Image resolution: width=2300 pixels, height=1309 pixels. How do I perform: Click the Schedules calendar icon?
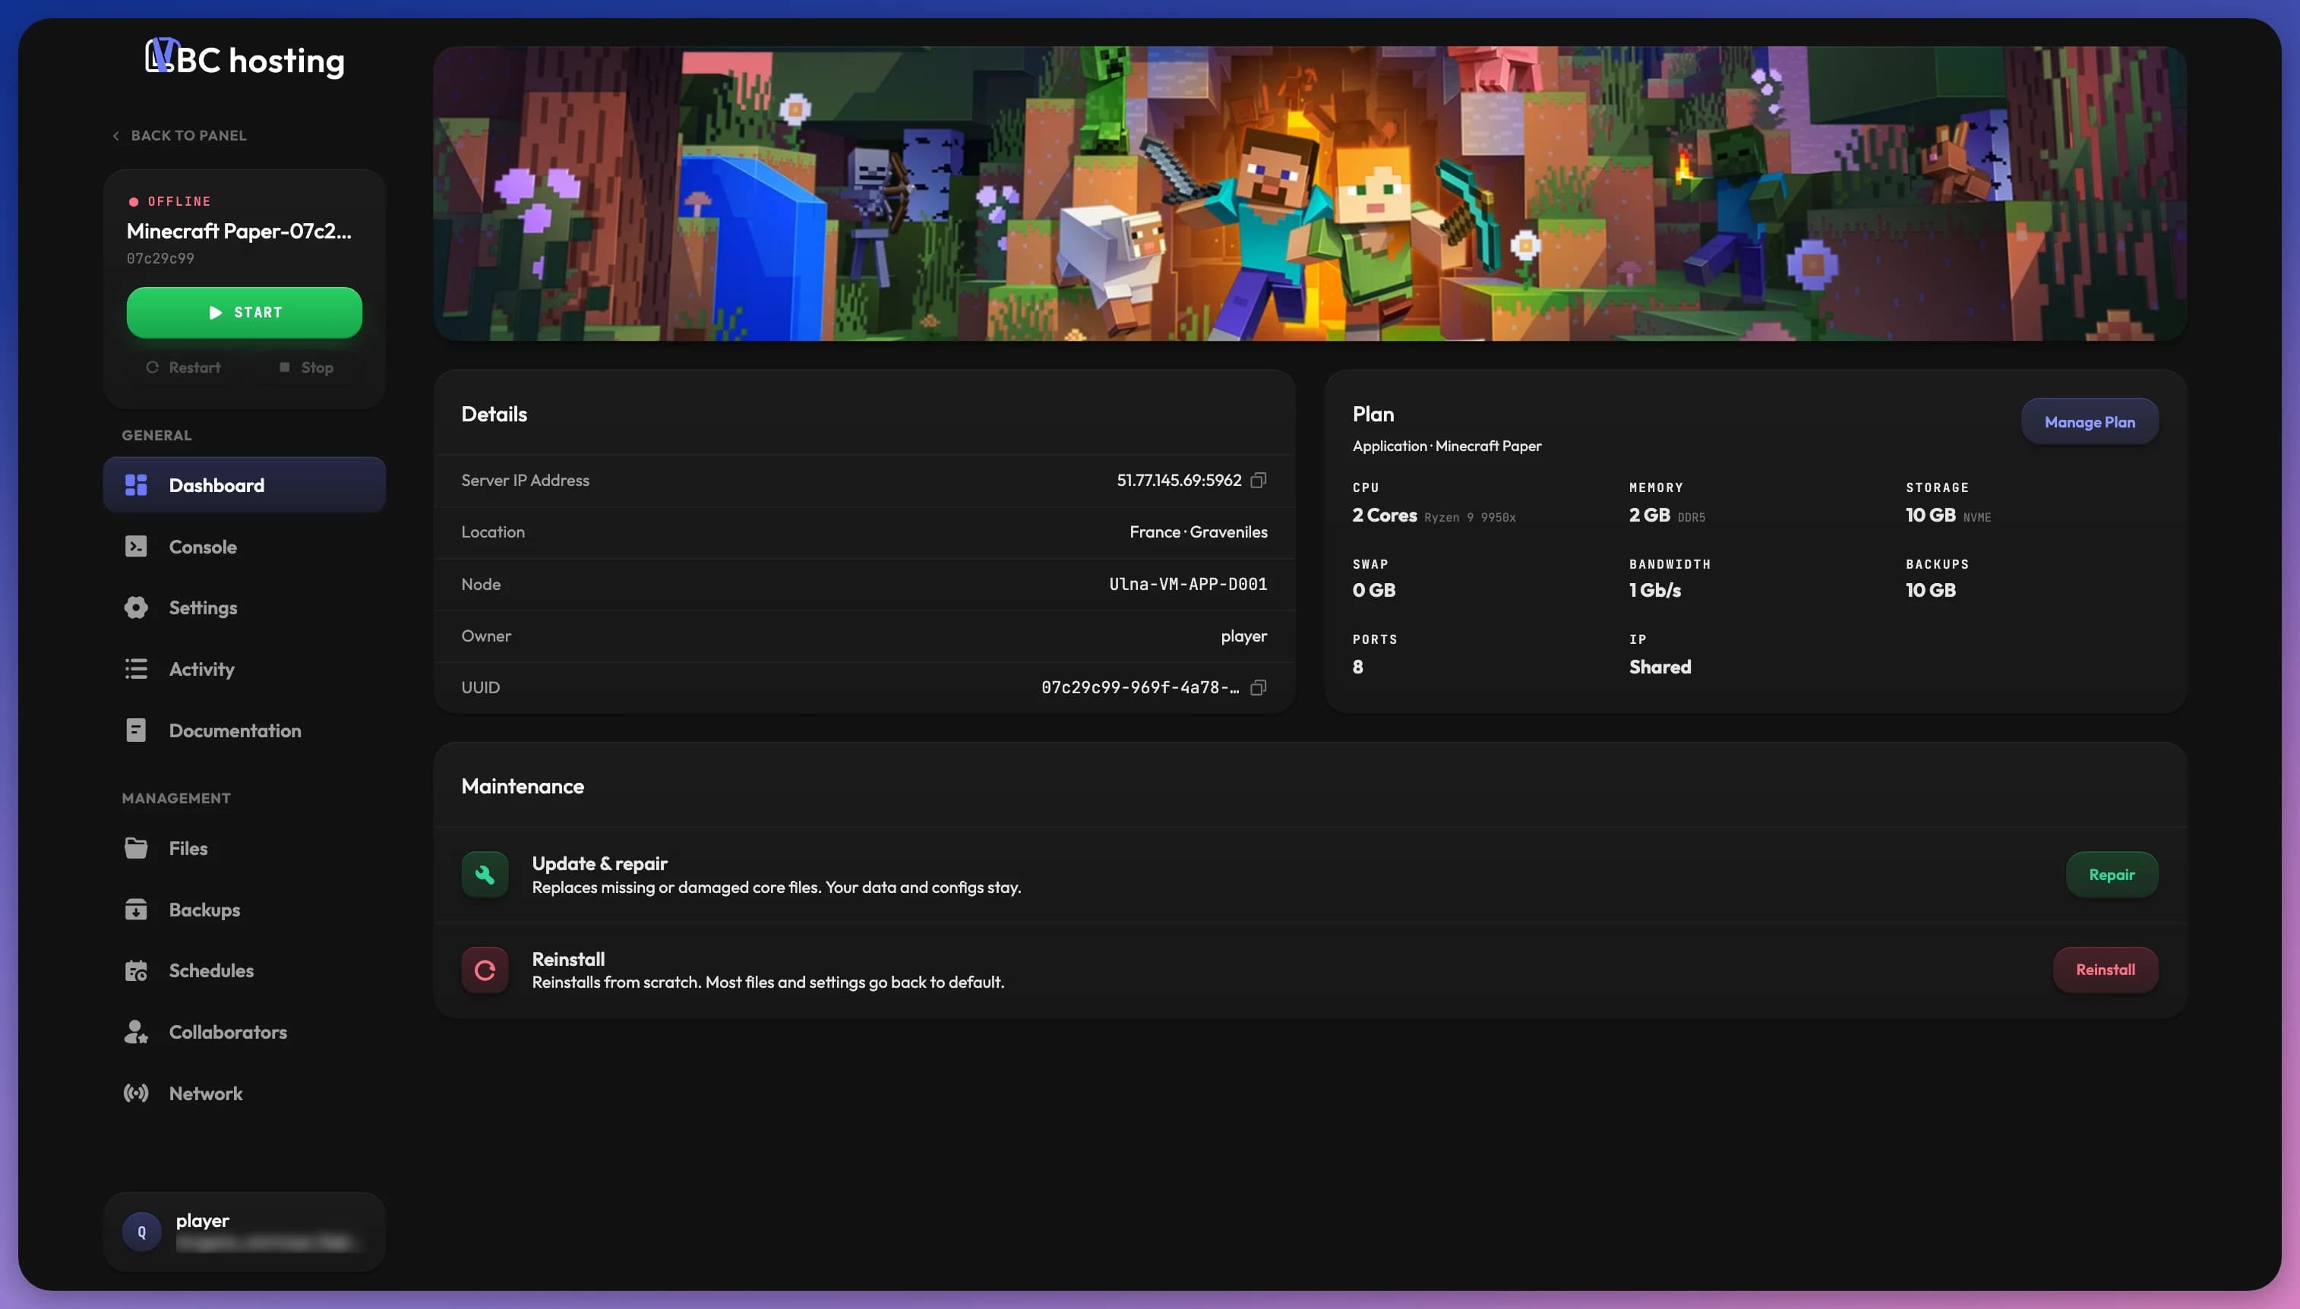pyautogui.click(x=136, y=970)
